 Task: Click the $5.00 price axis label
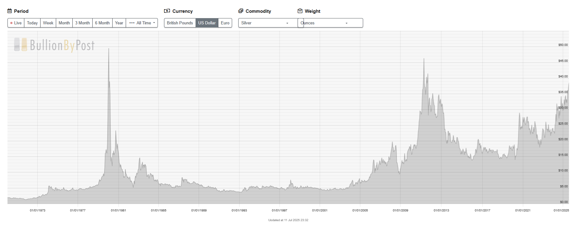point(564,186)
